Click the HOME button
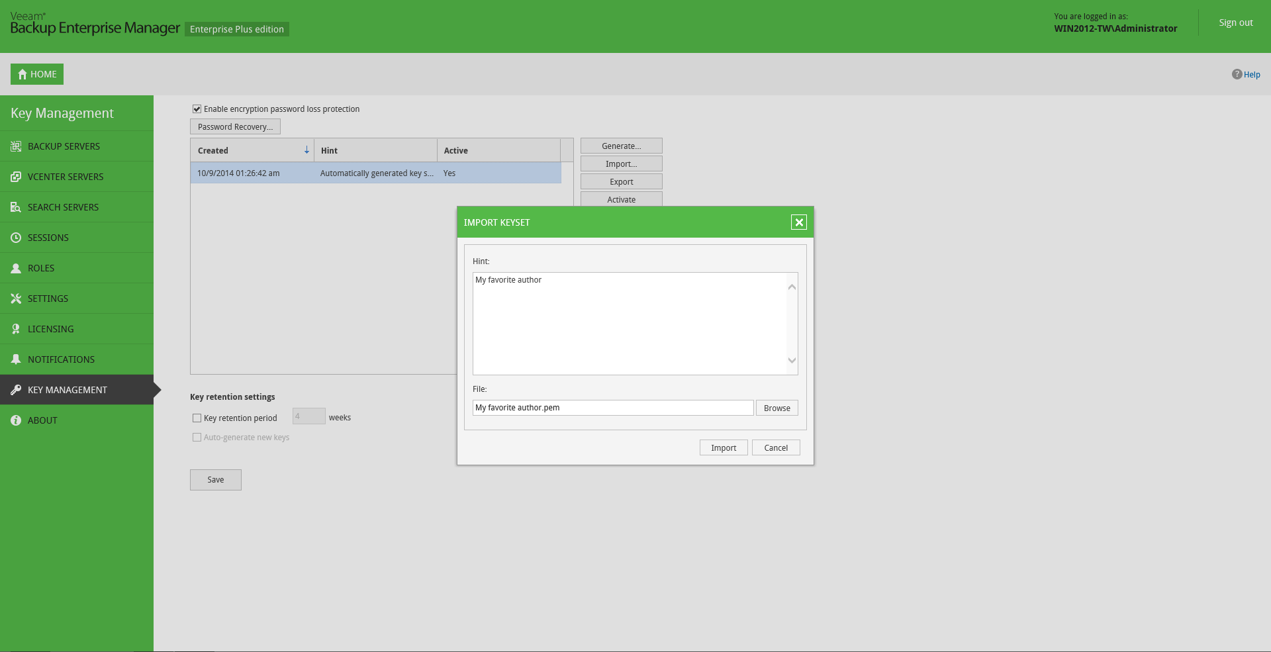The height and width of the screenshot is (652, 1271). 37,74
